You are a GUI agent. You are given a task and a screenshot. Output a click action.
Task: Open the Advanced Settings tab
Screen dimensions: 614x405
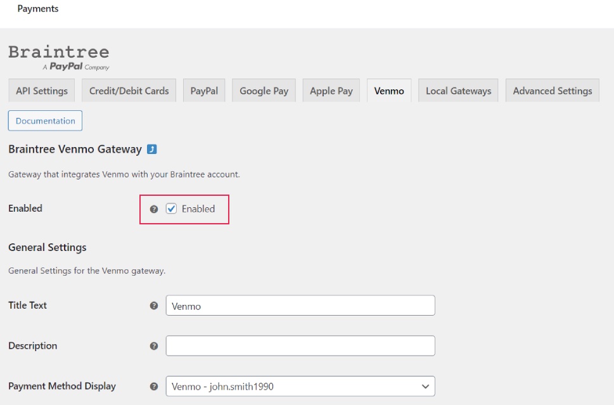tap(553, 91)
